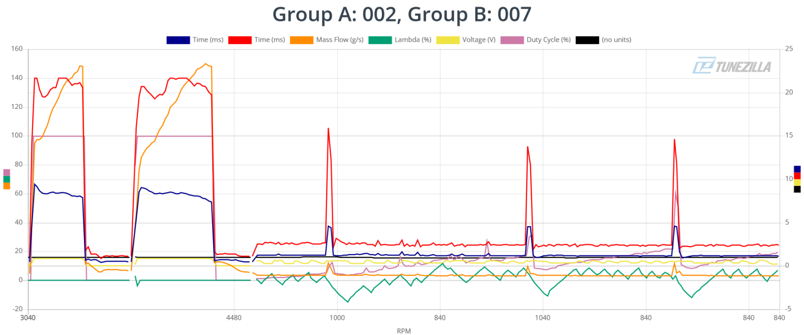The height and width of the screenshot is (335, 804).
Task: Click left axis tick label 160
Action: 17,49
